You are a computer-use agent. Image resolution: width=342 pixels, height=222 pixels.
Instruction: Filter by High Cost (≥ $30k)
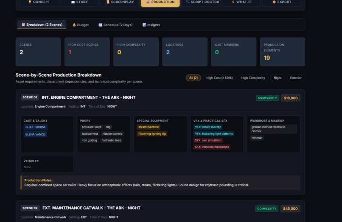(x=219, y=78)
